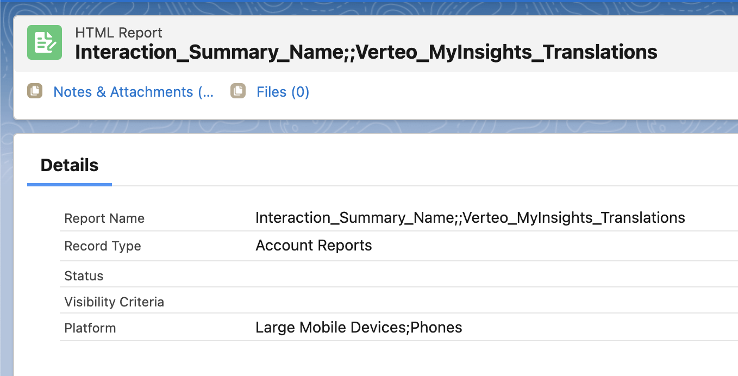Click the green HTML Report record icon

click(45, 42)
